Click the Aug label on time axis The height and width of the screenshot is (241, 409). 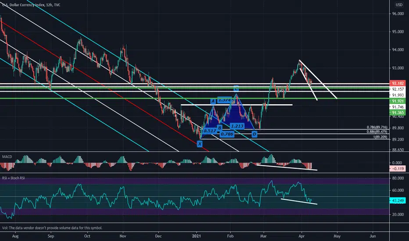click(15, 236)
